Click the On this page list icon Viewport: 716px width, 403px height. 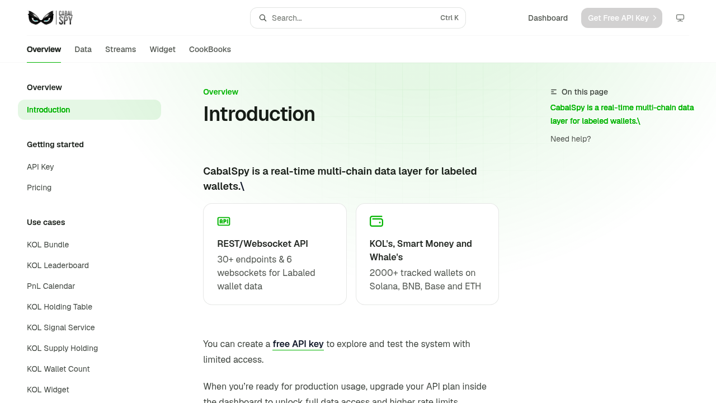[554, 92]
